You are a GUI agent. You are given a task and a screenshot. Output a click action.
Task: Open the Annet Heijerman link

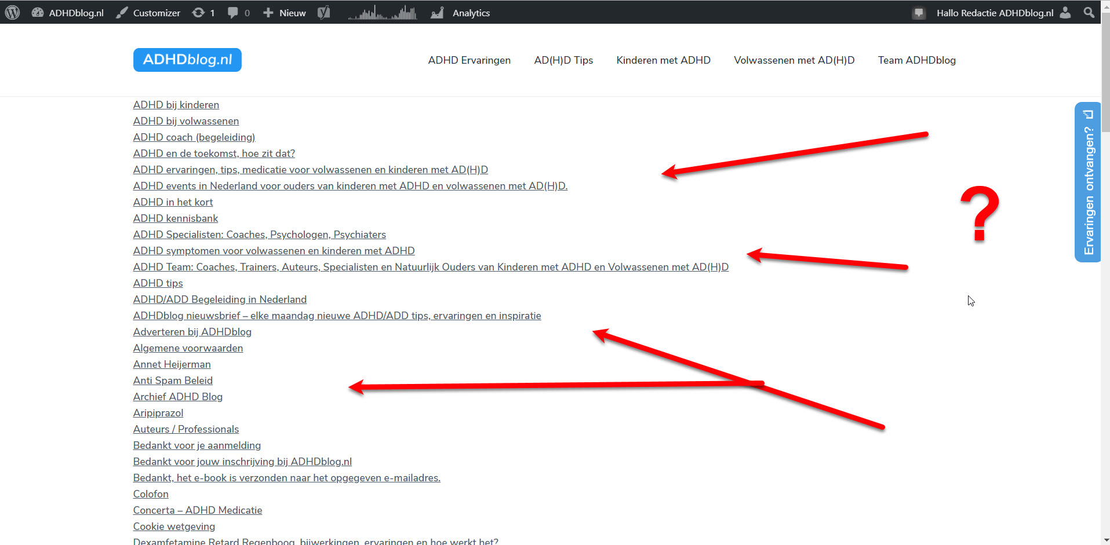[x=172, y=364]
